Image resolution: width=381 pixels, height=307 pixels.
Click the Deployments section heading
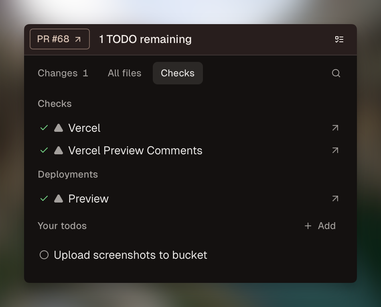[68, 174]
